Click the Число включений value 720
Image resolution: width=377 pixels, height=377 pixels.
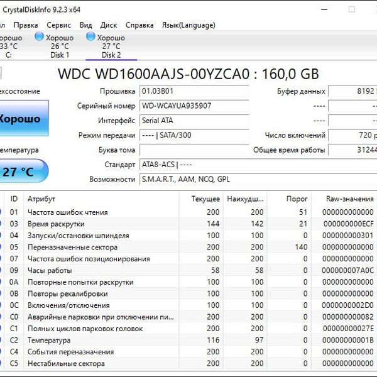point(352,135)
